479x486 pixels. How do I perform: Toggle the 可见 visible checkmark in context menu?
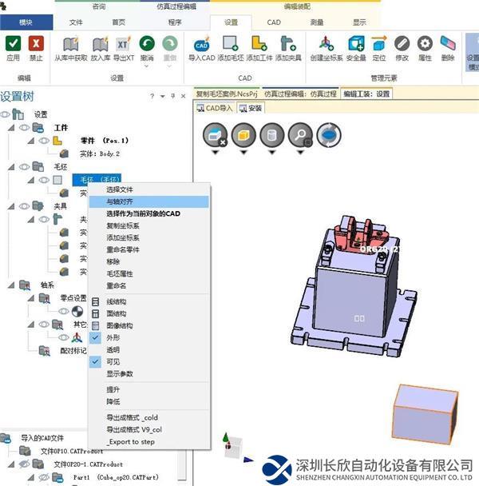(x=96, y=361)
